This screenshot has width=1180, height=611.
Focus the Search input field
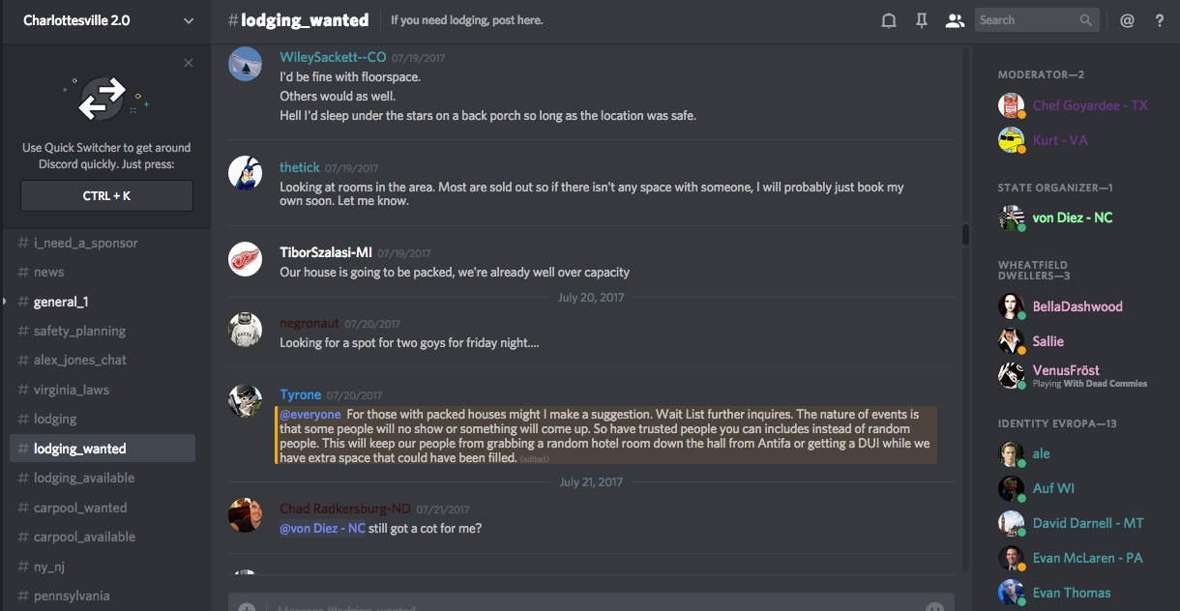(x=1025, y=20)
